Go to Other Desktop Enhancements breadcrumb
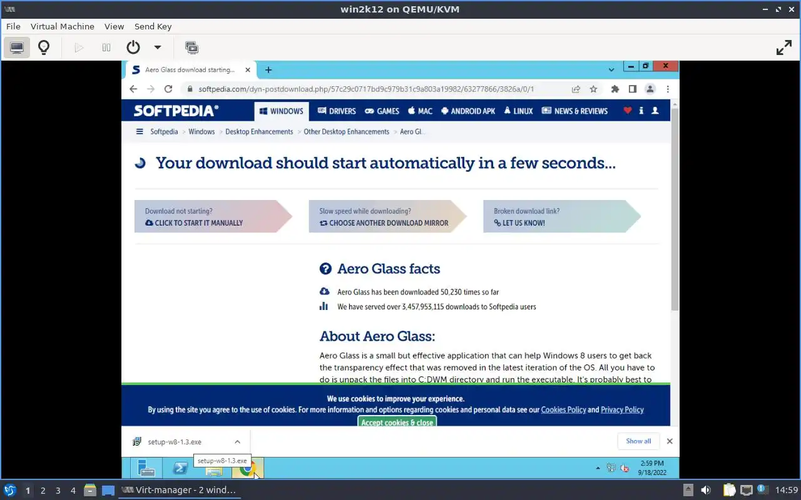The image size is (801, 500). click(x=347, y=132)
